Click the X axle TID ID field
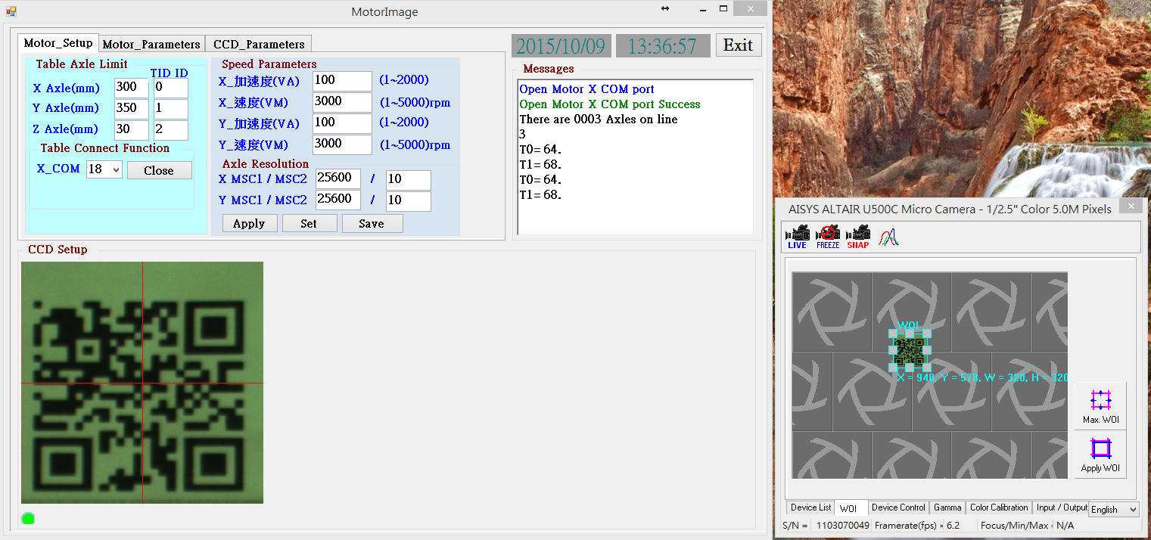The width and height of the screenshot is (1151, 540). tap(170, 88)
